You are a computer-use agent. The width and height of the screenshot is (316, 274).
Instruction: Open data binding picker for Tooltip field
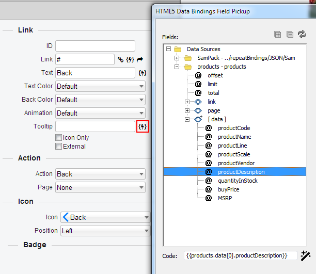[143, 126]
